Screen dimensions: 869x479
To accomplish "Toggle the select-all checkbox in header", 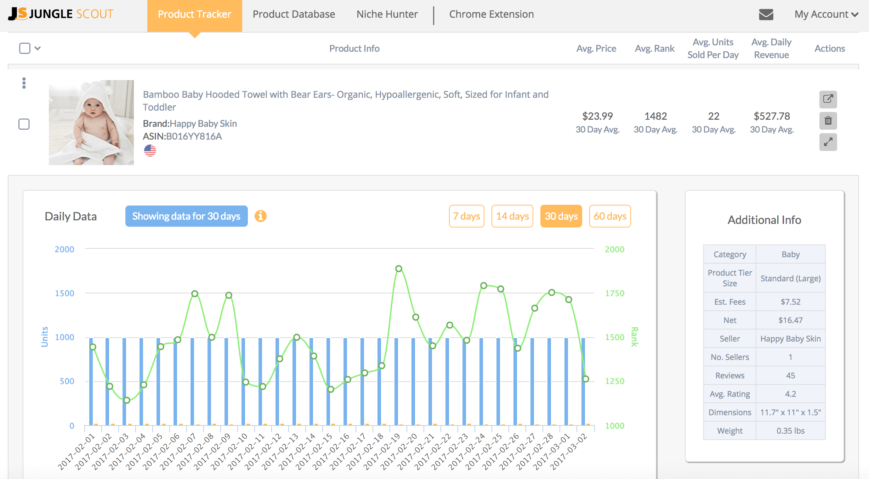I will click(25, 48).
